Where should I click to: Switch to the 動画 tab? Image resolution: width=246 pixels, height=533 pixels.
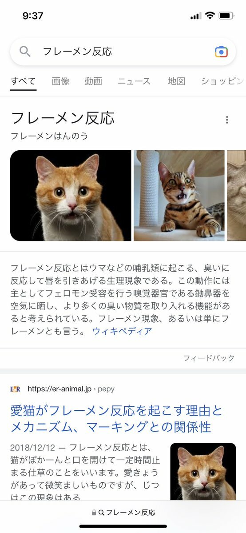point(93,81)
